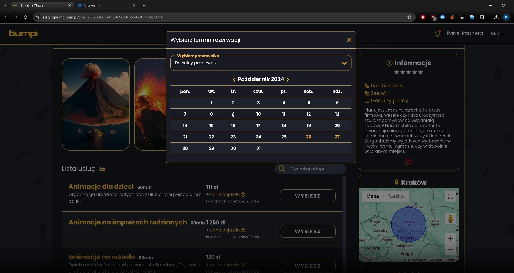Bookmark this page with star
This screenshot has height=273, width=514.
click(x=409, y=17)
